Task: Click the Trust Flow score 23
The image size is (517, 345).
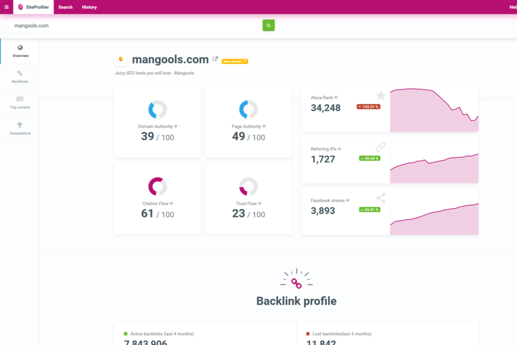Action: (238, 213)
